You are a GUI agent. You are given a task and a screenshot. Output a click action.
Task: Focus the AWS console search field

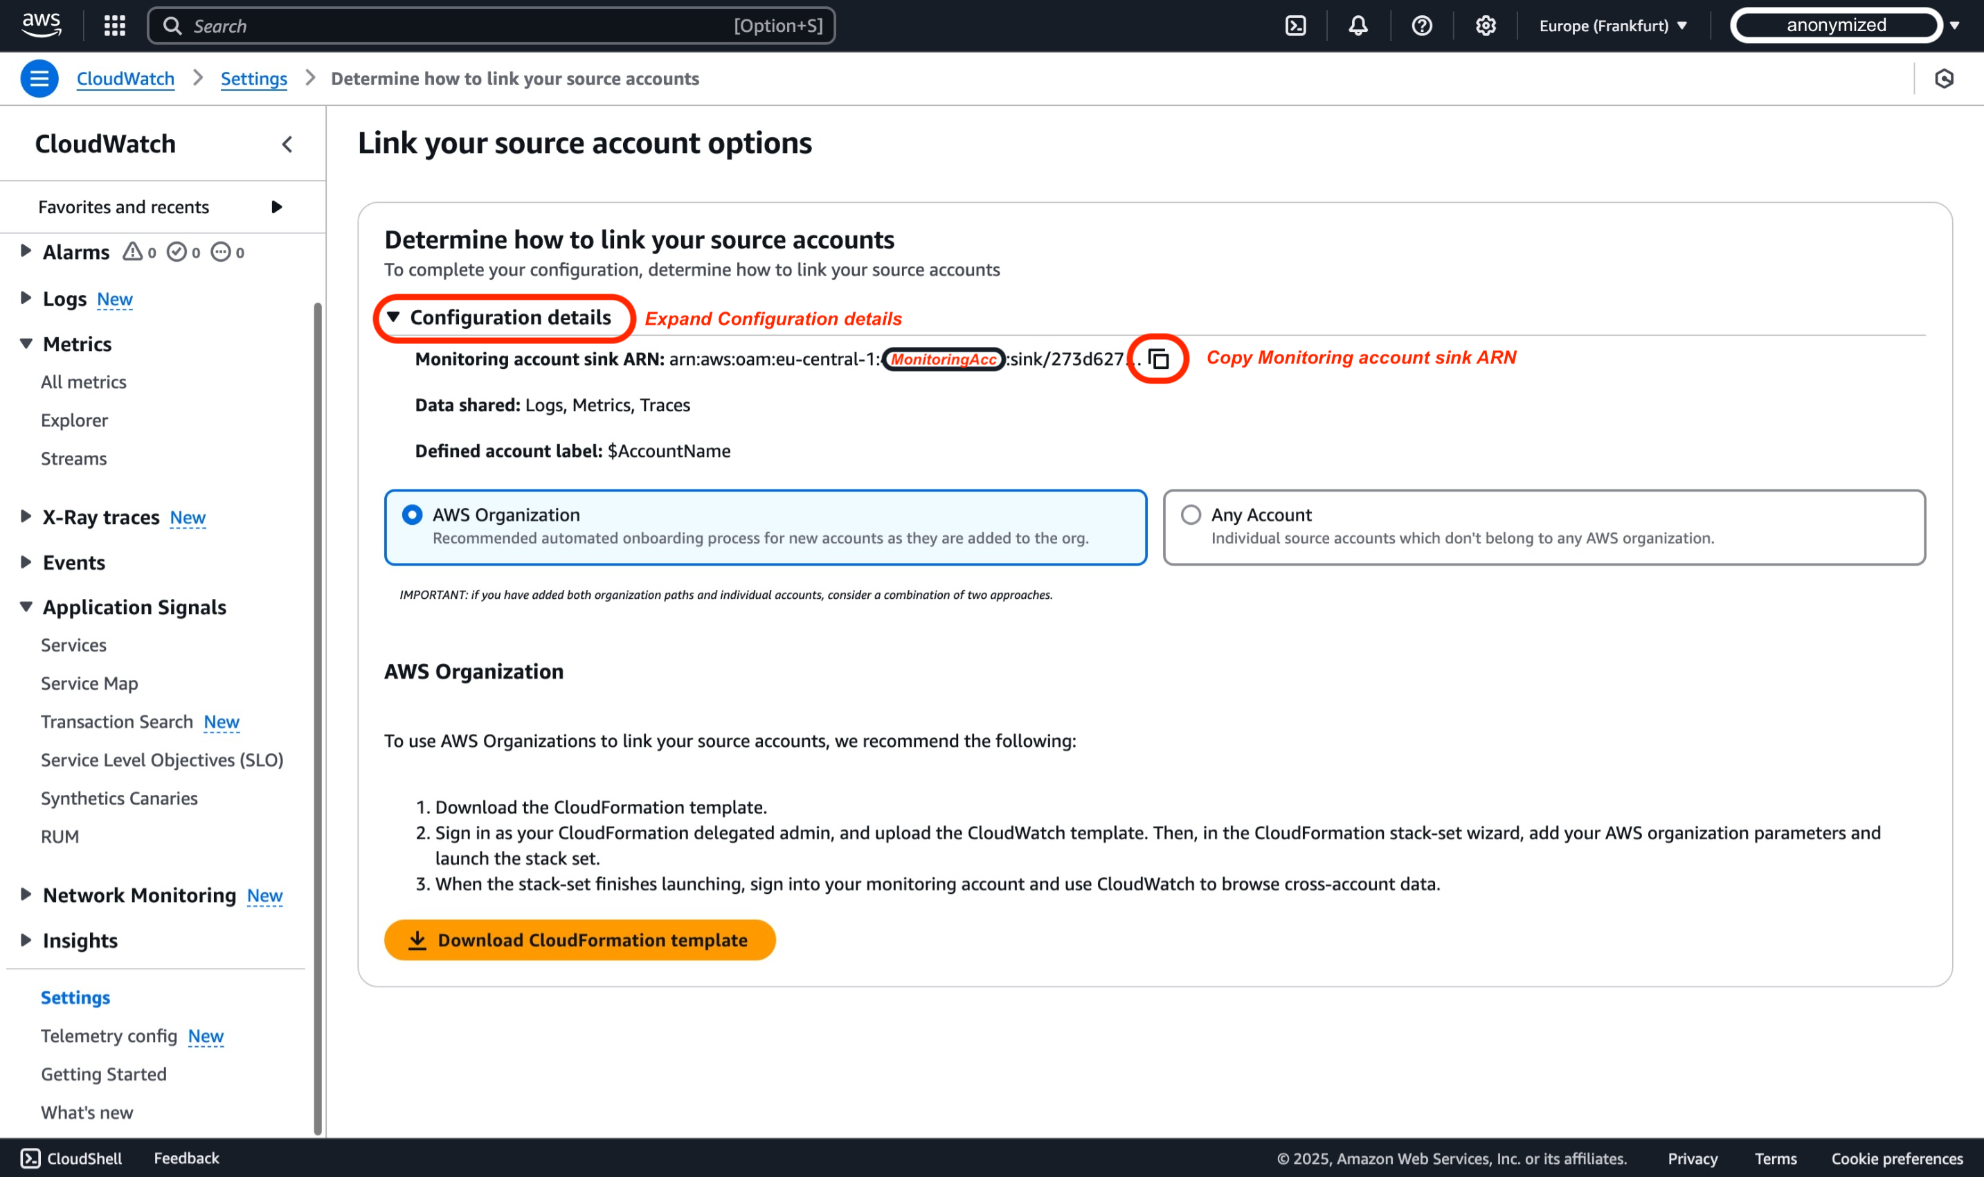[x=491, y=26]
